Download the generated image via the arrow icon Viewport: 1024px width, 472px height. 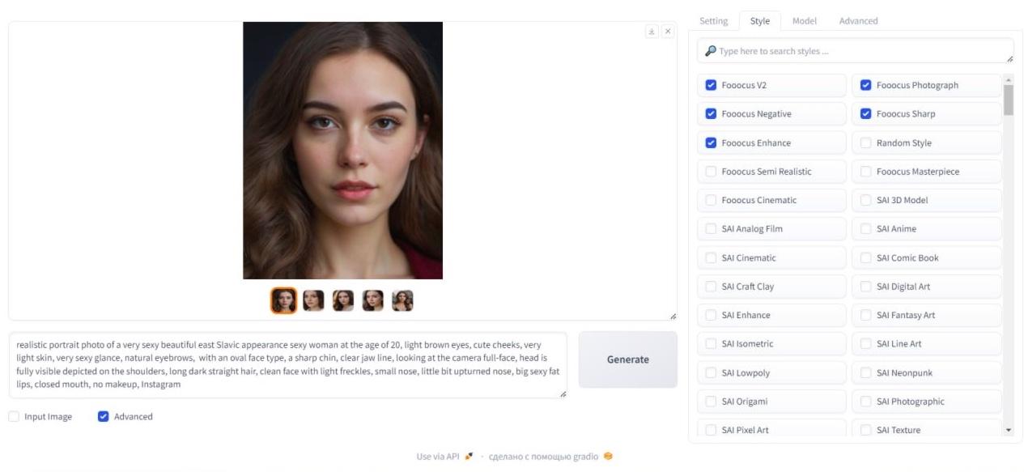651,31
